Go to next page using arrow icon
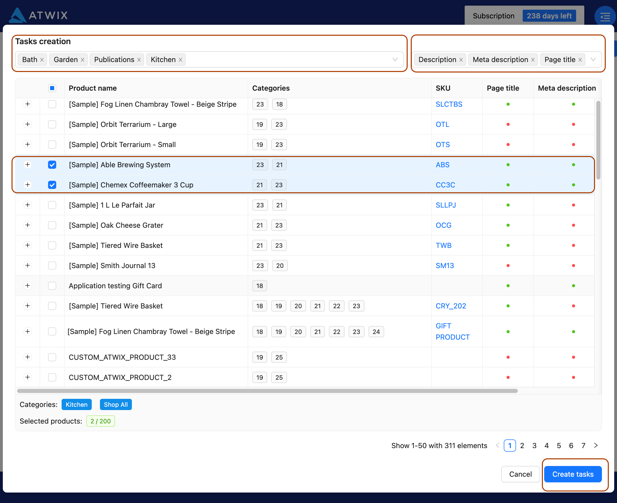Image resolution: width=617 pixels, height=503 pixels. pyautogui.click(x=596, y=445)
